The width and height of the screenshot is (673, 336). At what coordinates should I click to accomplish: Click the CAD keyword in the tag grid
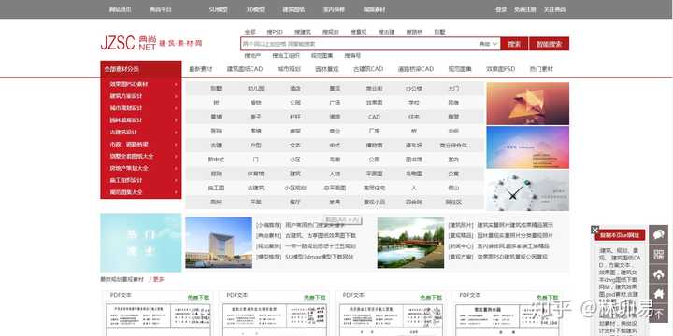[x=374, y=117]
